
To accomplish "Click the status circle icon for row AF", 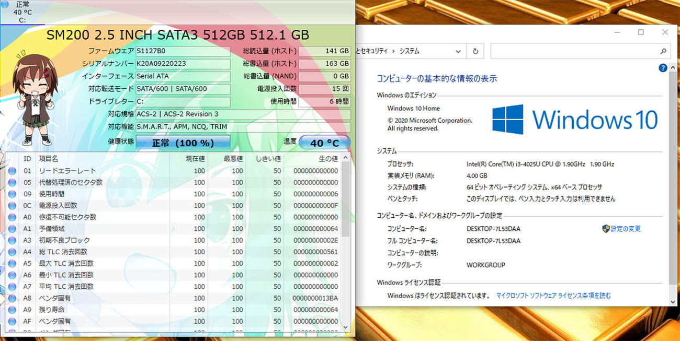I will tap(12, 321).
